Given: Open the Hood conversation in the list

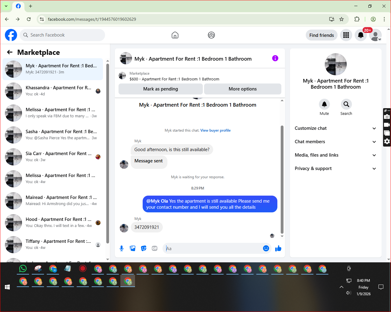Looking at the screenshot, I should point(53,223).
